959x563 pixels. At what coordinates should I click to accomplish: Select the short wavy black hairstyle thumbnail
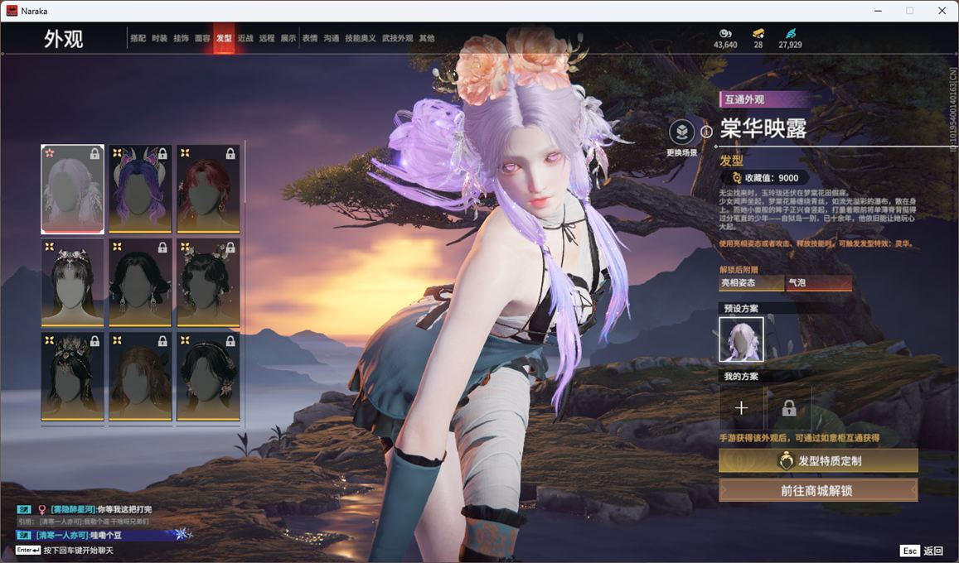(x=140, y=282)
